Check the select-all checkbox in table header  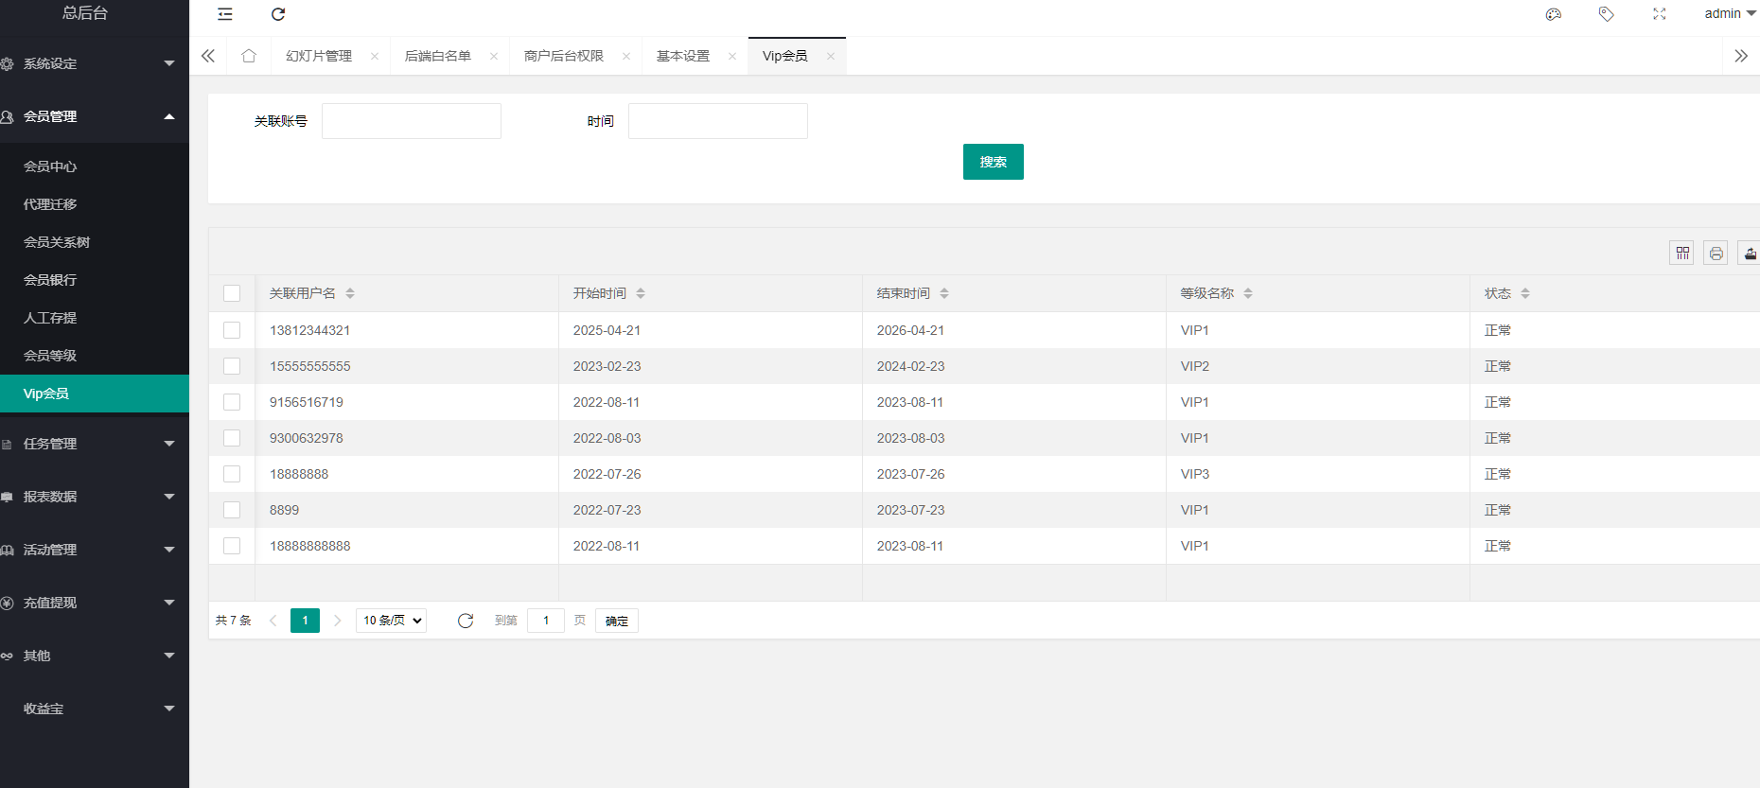232,293
